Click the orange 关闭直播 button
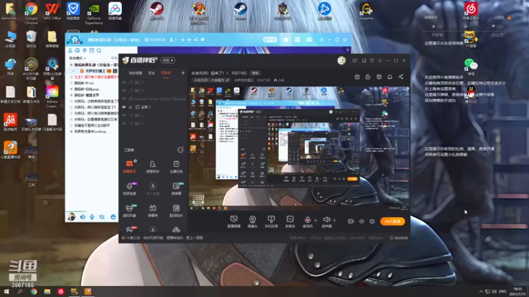Image resolution: width=529 pixels, height=297 pixels. [392, 221]
